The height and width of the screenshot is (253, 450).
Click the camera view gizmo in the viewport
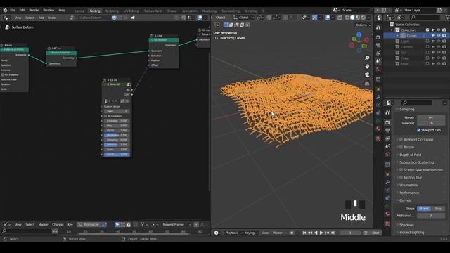[x=367, y=75]
